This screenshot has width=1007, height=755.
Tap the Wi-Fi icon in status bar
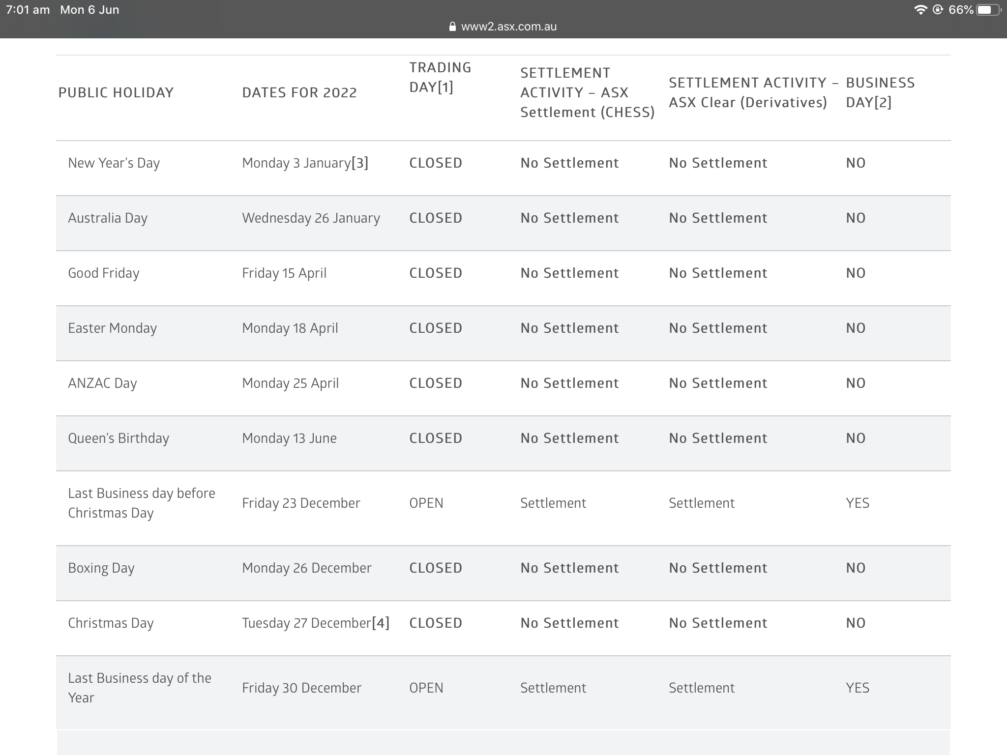coord(920,10)
